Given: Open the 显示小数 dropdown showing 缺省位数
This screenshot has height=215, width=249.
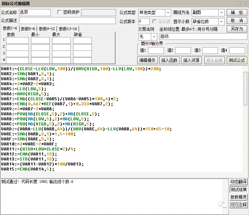Looking at the screenshot, I should tap(208, 21).
